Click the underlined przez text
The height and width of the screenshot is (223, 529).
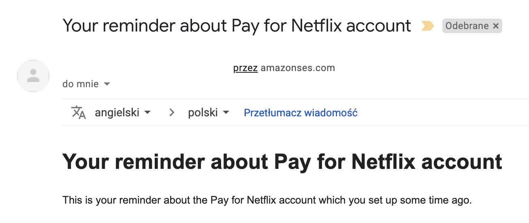[x=245, y=68]
